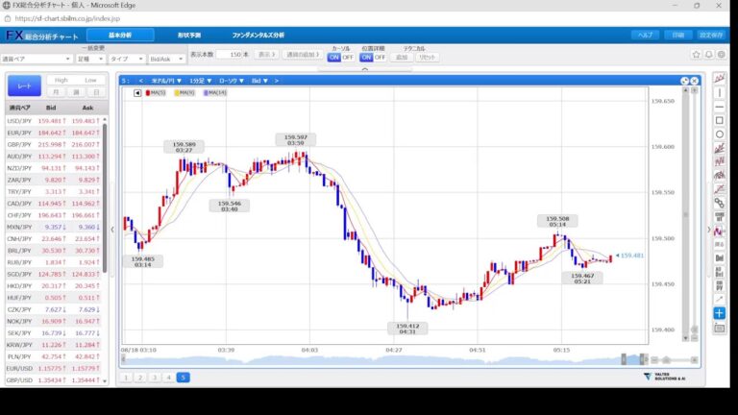The image size is (738, 415).
Task: Select the chain link tool in drawing toolbar
Action: pos(719,204)
